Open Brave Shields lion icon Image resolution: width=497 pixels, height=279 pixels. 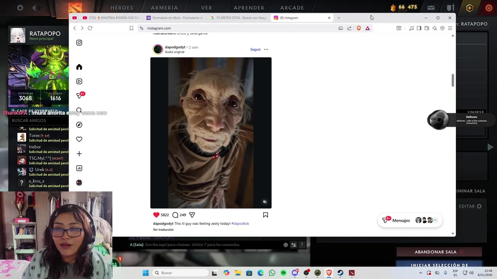pyautogui.click(x=359, y=28)
